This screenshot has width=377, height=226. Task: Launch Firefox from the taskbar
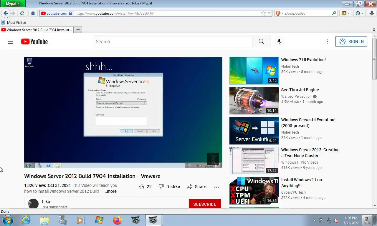point(117,220)
